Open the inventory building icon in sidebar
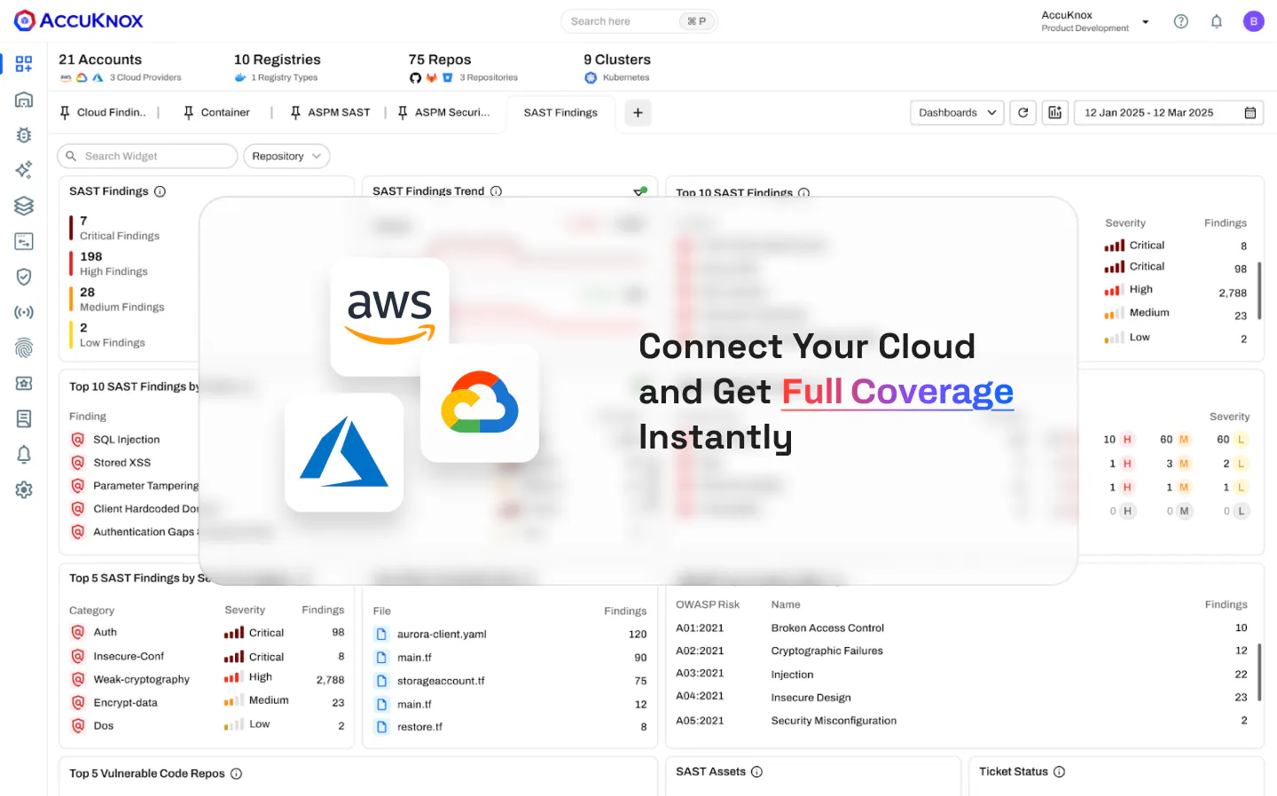The width and height of the screenshot is (1277, 796). click(24, 99)
